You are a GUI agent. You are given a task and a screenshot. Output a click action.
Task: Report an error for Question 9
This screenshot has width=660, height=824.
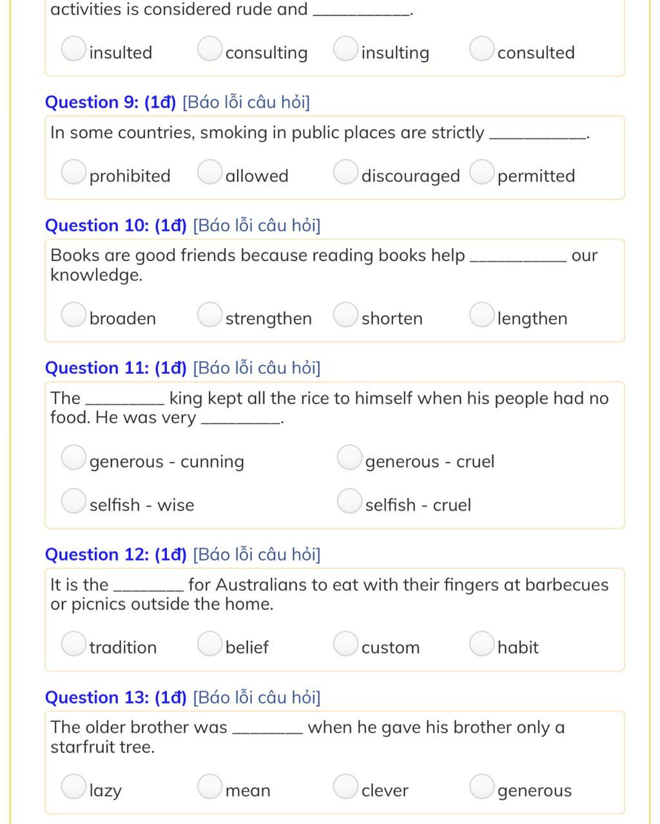click(x=246, y=103)
